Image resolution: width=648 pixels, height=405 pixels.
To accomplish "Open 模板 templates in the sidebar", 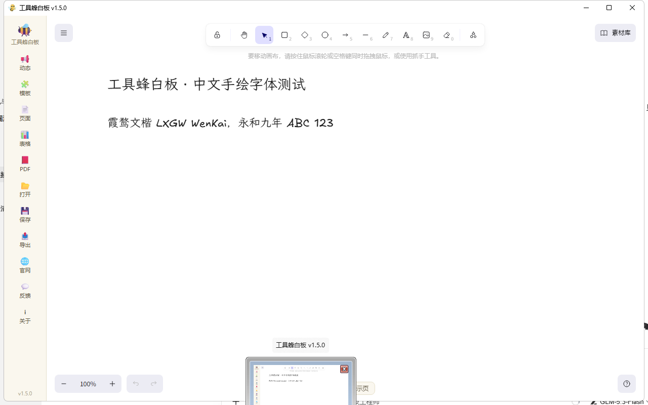I will click(x=25, y=88).
